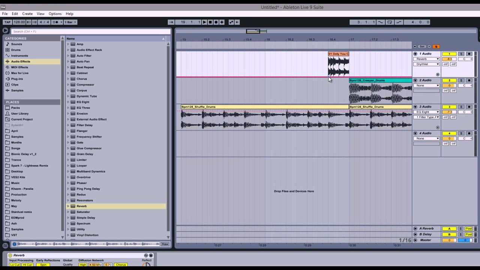
Task: Preview sample using the browser headphone icon
Action: [x=14, y=244]
